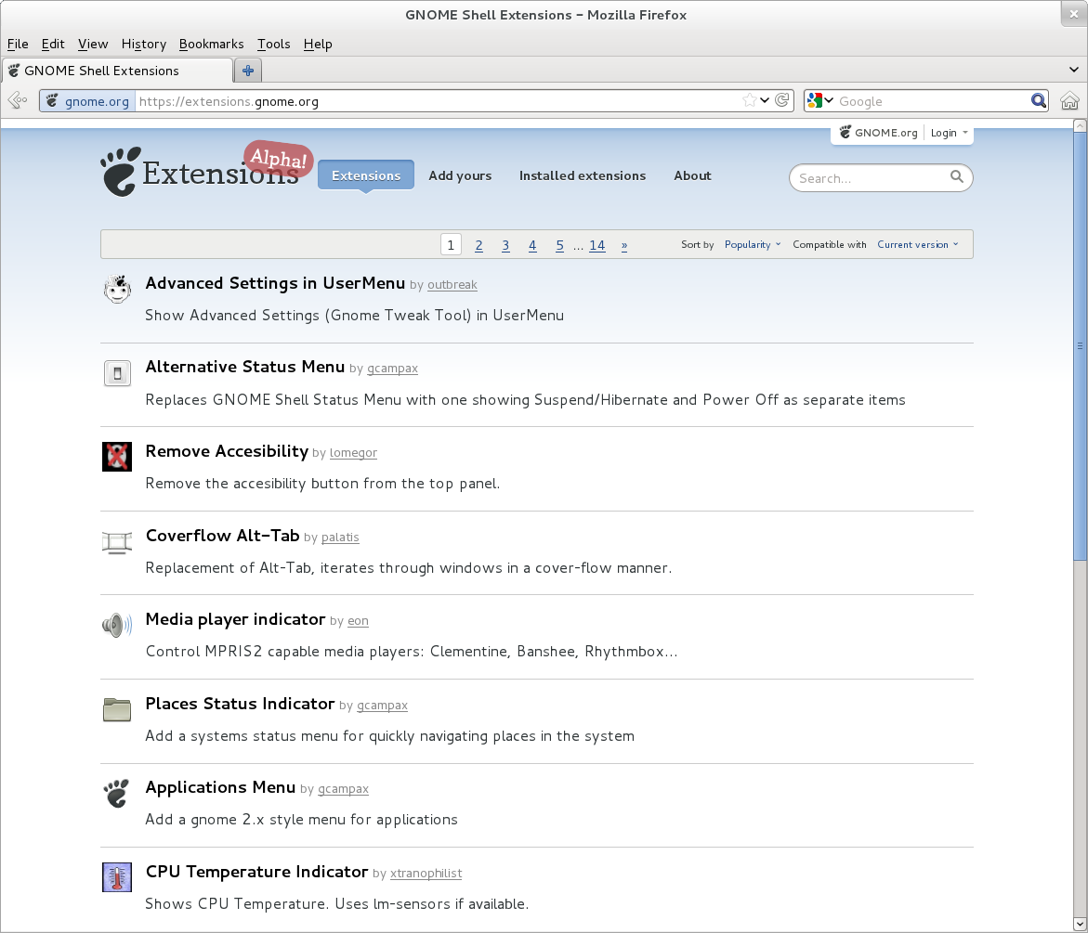The height and width of the screenshot is (933, 1088).
Task: Click the GNOME Extensions foot logo
Action: 120,172
